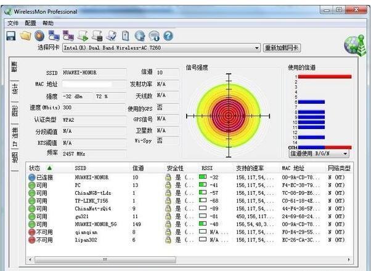Click the blue channel 6 usage bar
Screen dimensions: 371x271
pyautogui.click(x=311, y=102)
